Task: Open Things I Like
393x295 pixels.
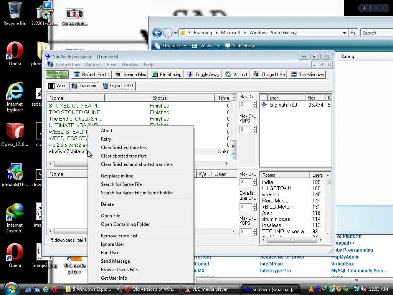Action: pos(269,75)
